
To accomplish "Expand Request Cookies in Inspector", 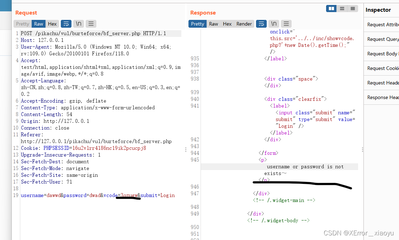I will pos(383,68).
